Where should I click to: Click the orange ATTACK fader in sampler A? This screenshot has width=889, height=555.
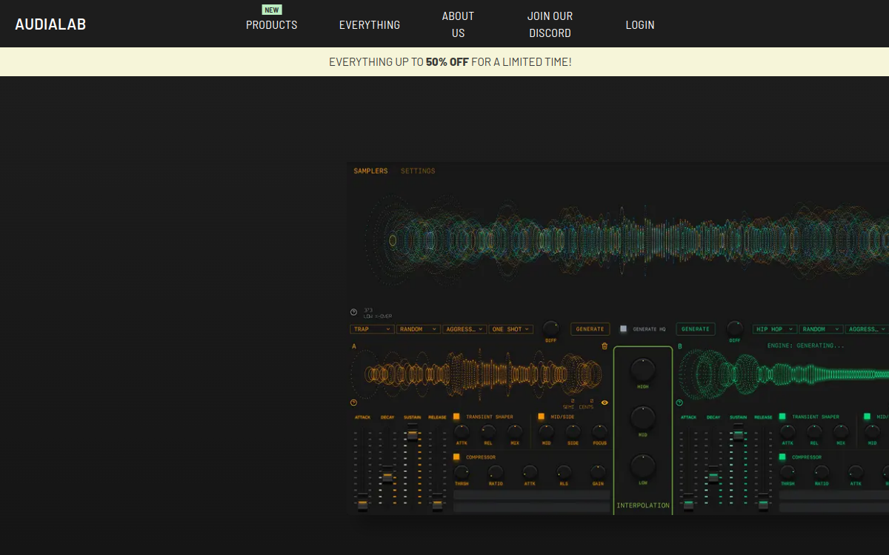pyautogui.click(x=362, y=505)
